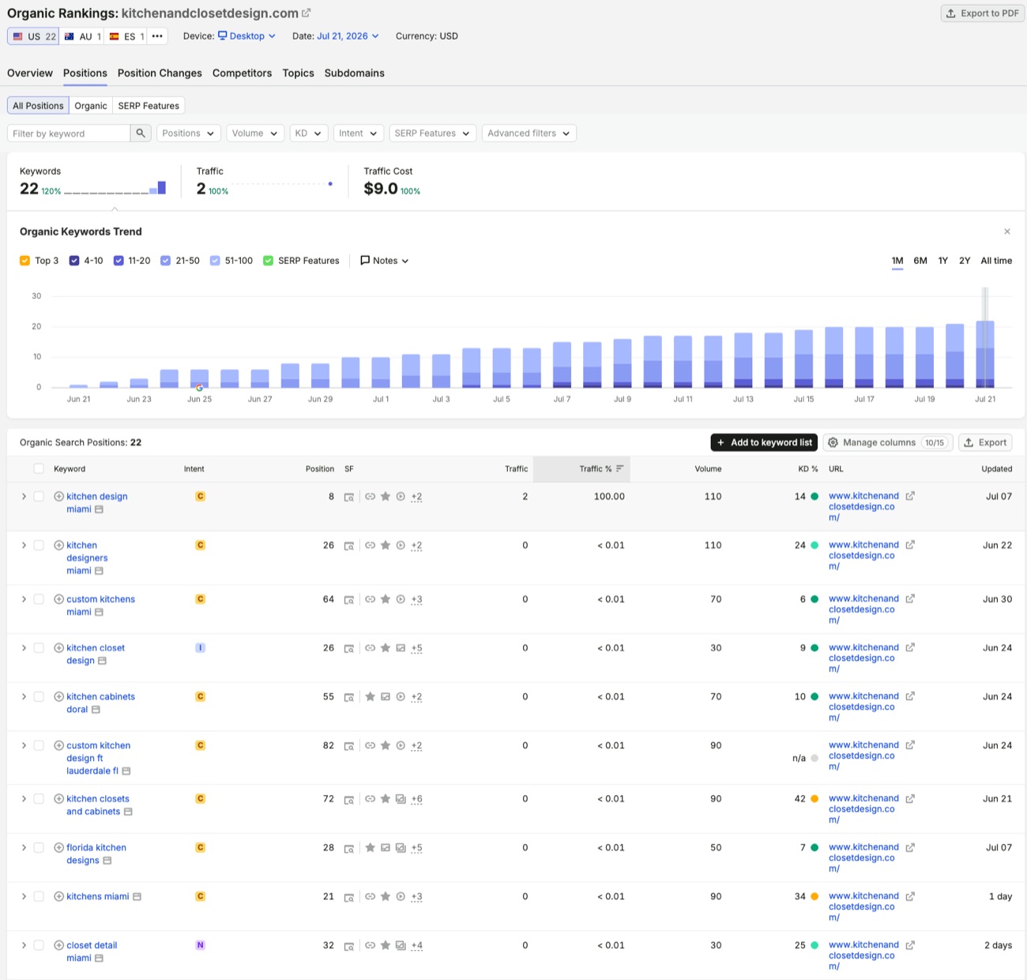1027x980 pixels.
Task: Open the Positions filter dropdown
Action: pos(189,134)
